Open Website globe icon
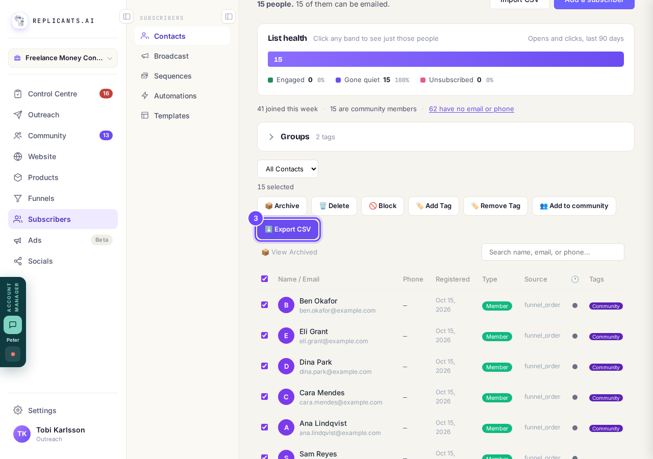The width and height of the screenshot is (653, 459). point(18,157)
